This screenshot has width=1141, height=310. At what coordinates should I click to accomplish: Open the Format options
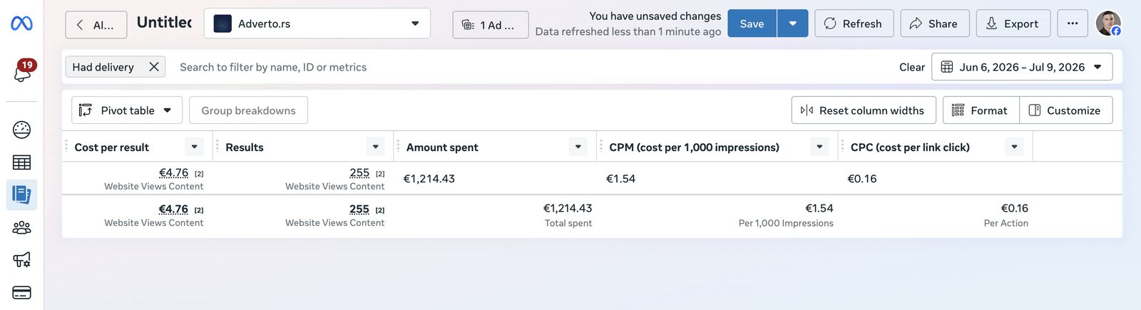point(981,110)
